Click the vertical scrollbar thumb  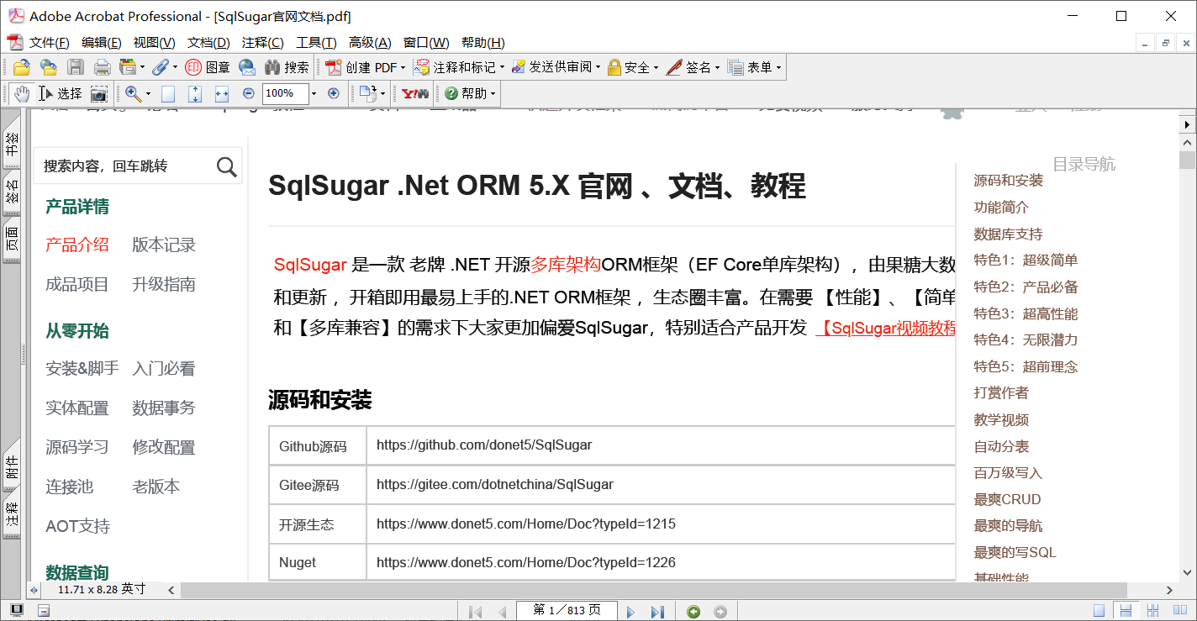coord(1188,160)
